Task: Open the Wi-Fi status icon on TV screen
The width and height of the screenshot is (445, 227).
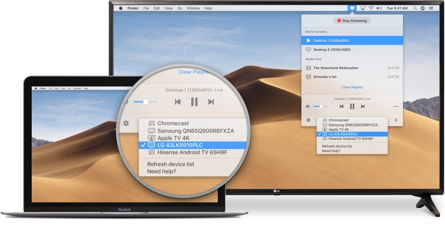Action: [371, 8]
